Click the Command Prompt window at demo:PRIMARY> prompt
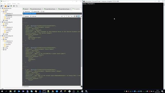This screenshot has width=165, height=93. click(x=89, y=4)
